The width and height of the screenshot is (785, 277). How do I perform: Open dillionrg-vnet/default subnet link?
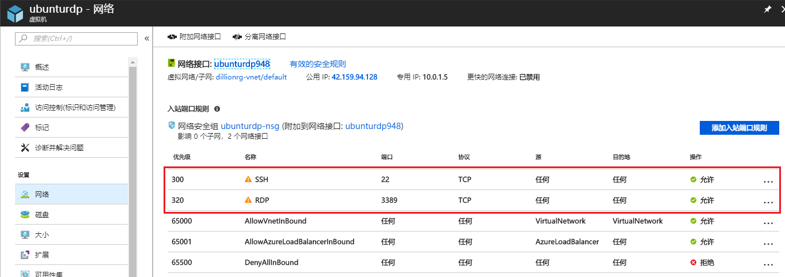(x=251, y=77)
